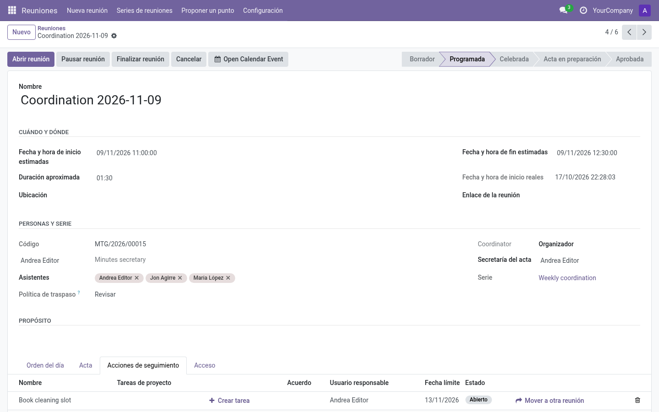Click the gear actions icon beside record name

(114, 36)
